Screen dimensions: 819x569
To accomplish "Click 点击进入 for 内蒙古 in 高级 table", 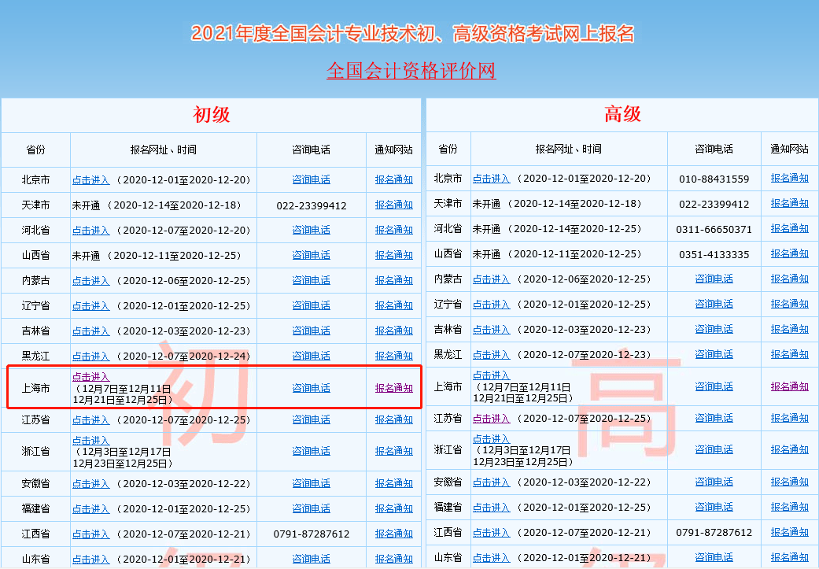I will 492,279.
